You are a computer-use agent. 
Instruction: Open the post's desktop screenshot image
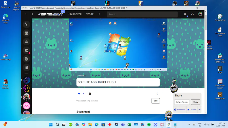point(118,45)
